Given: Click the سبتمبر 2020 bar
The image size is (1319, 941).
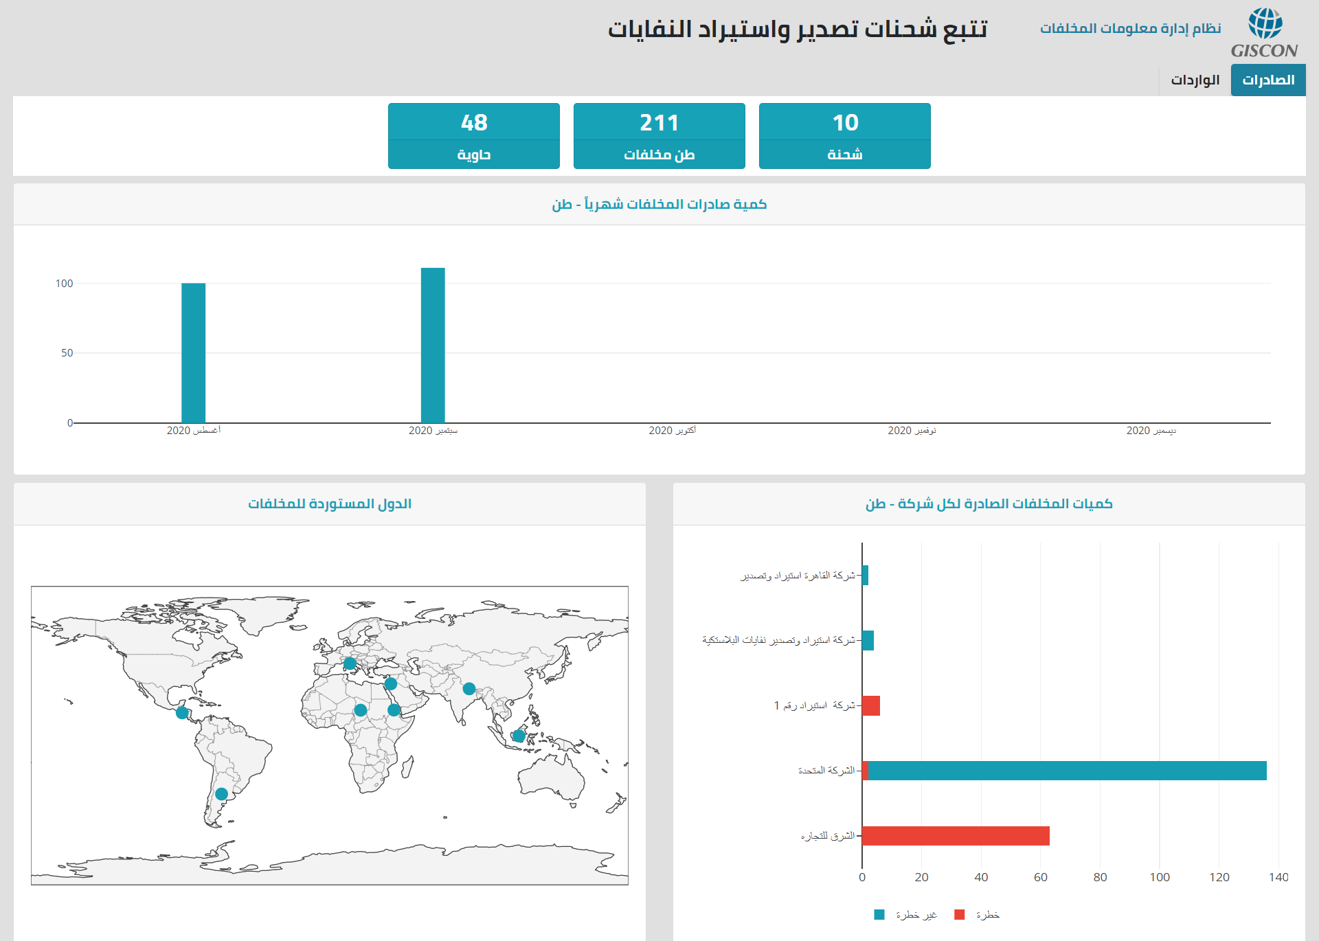Looking at the screenshot, I should tap(433, 345).
